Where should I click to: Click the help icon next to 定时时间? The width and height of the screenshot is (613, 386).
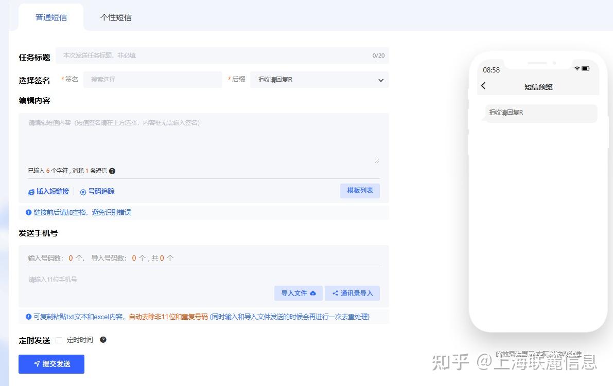click(x=103, y=340)
